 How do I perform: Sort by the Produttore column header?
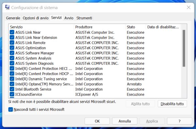coord(100,27)
